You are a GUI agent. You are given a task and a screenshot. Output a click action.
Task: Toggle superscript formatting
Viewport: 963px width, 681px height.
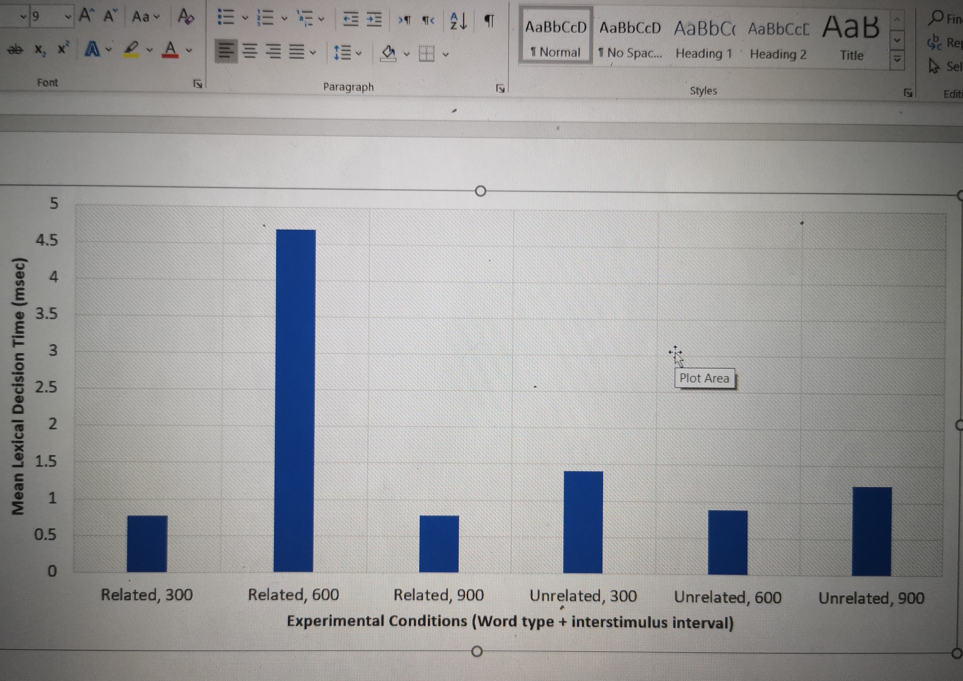coord(62,49)
